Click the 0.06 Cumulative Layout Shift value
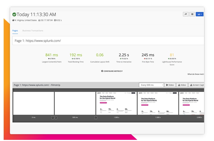 [x=100, y=55]
